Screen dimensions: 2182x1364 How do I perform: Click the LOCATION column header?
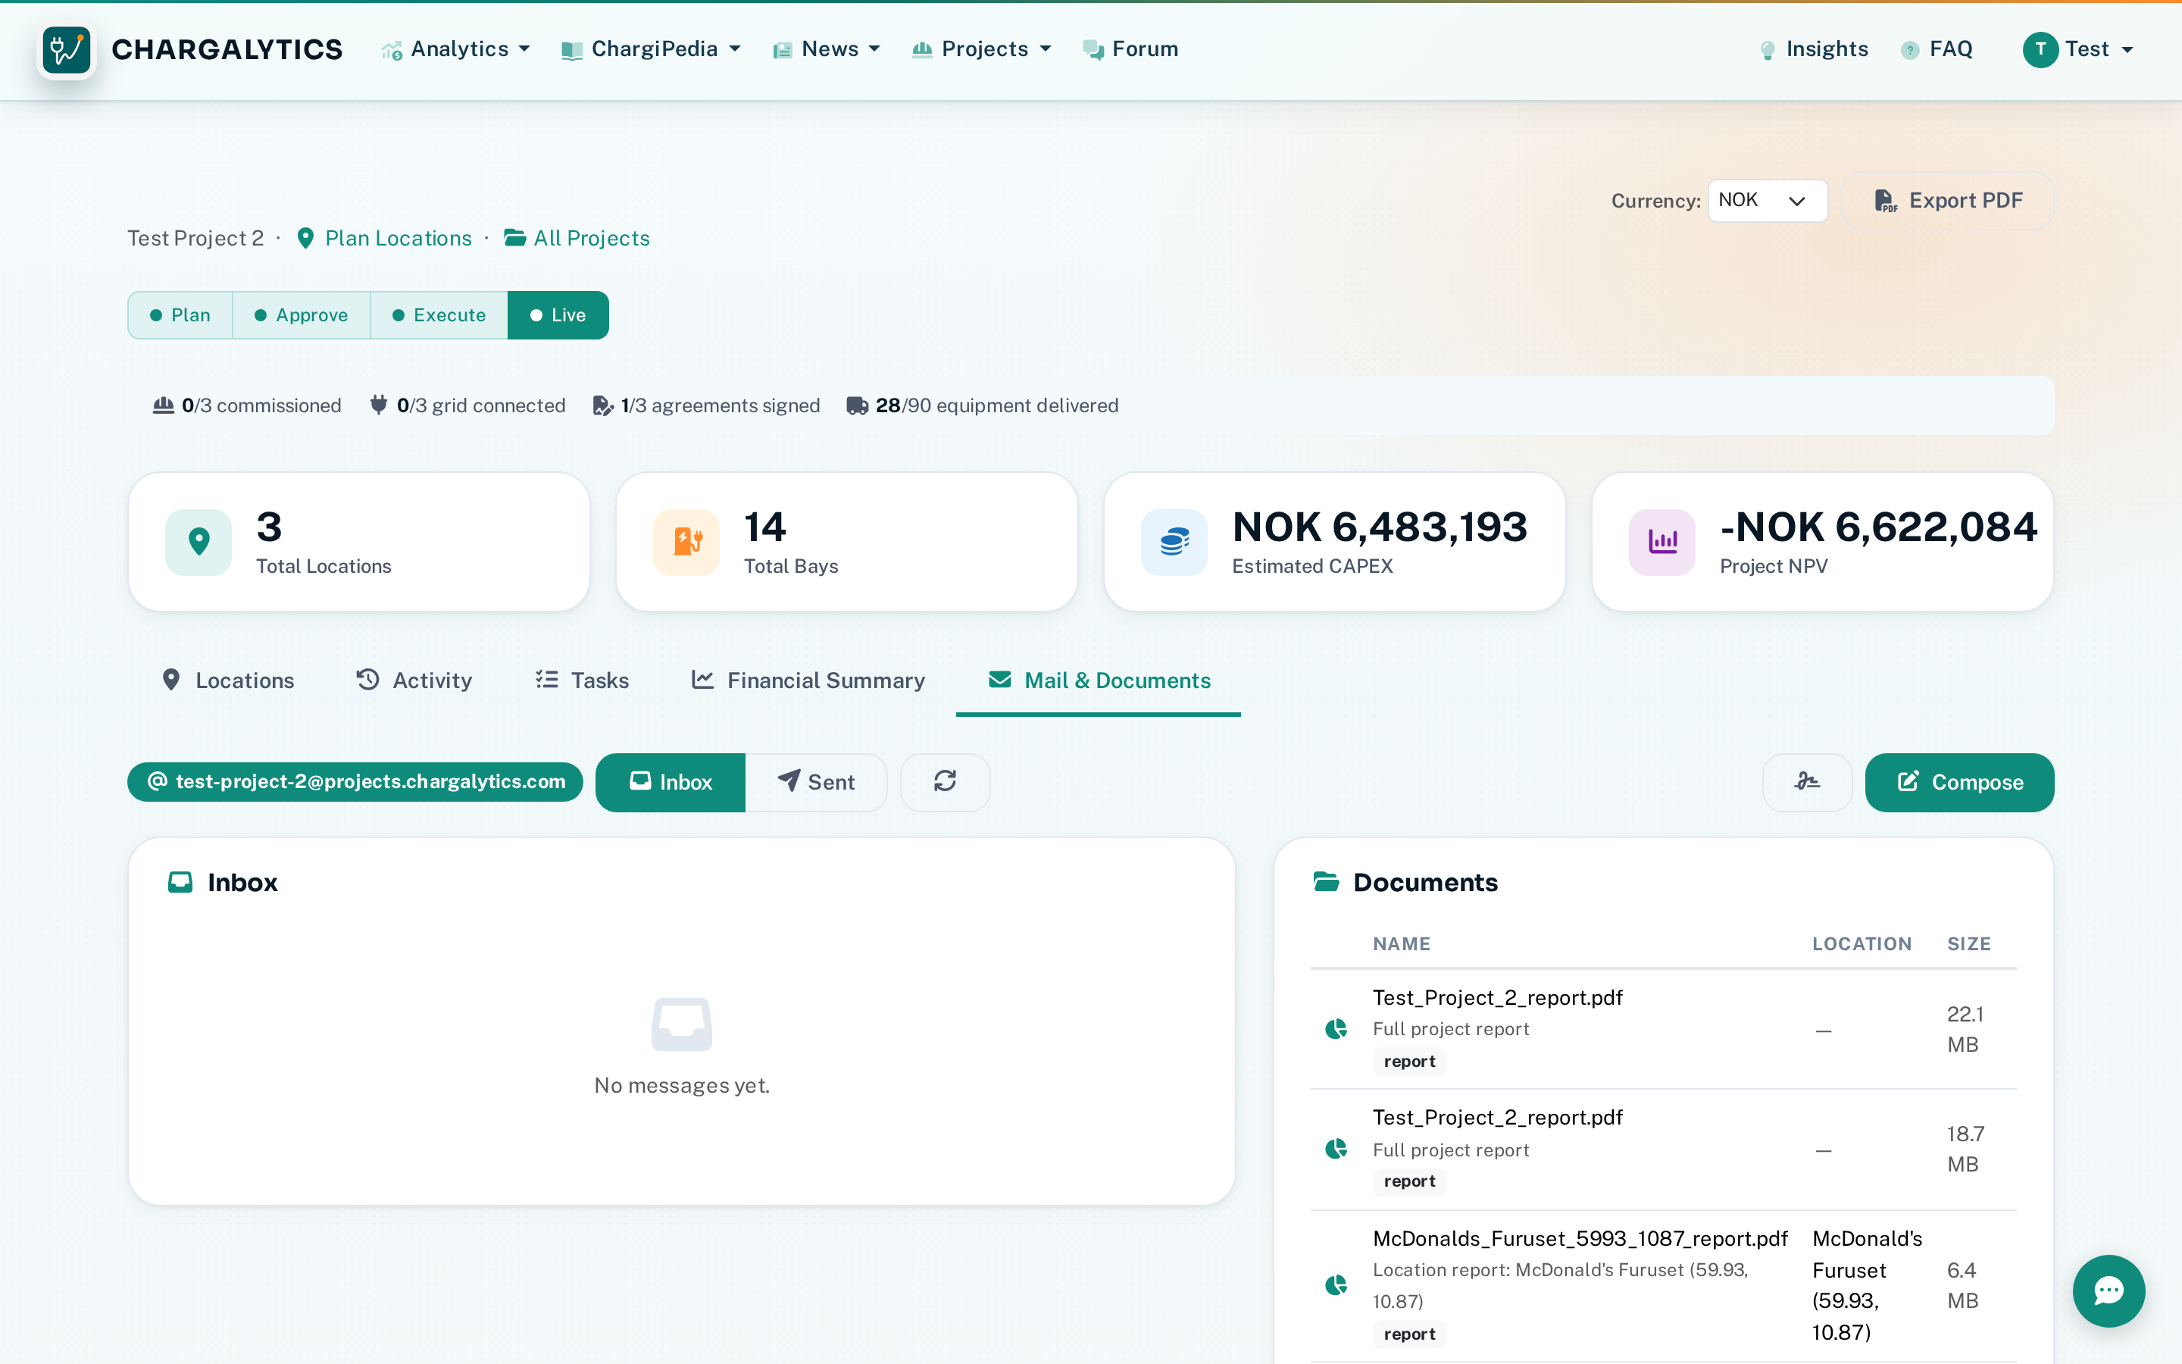[x=1862, y=943]
